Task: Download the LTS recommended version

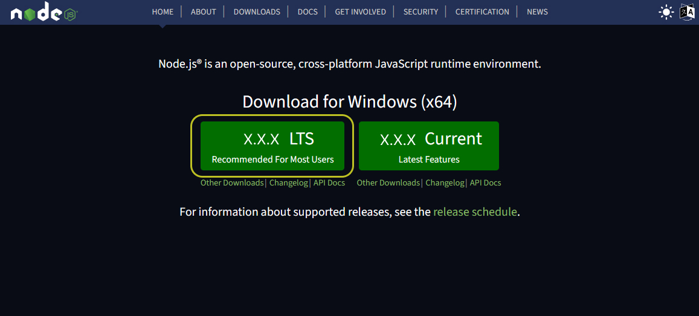Action: (272, 146)
